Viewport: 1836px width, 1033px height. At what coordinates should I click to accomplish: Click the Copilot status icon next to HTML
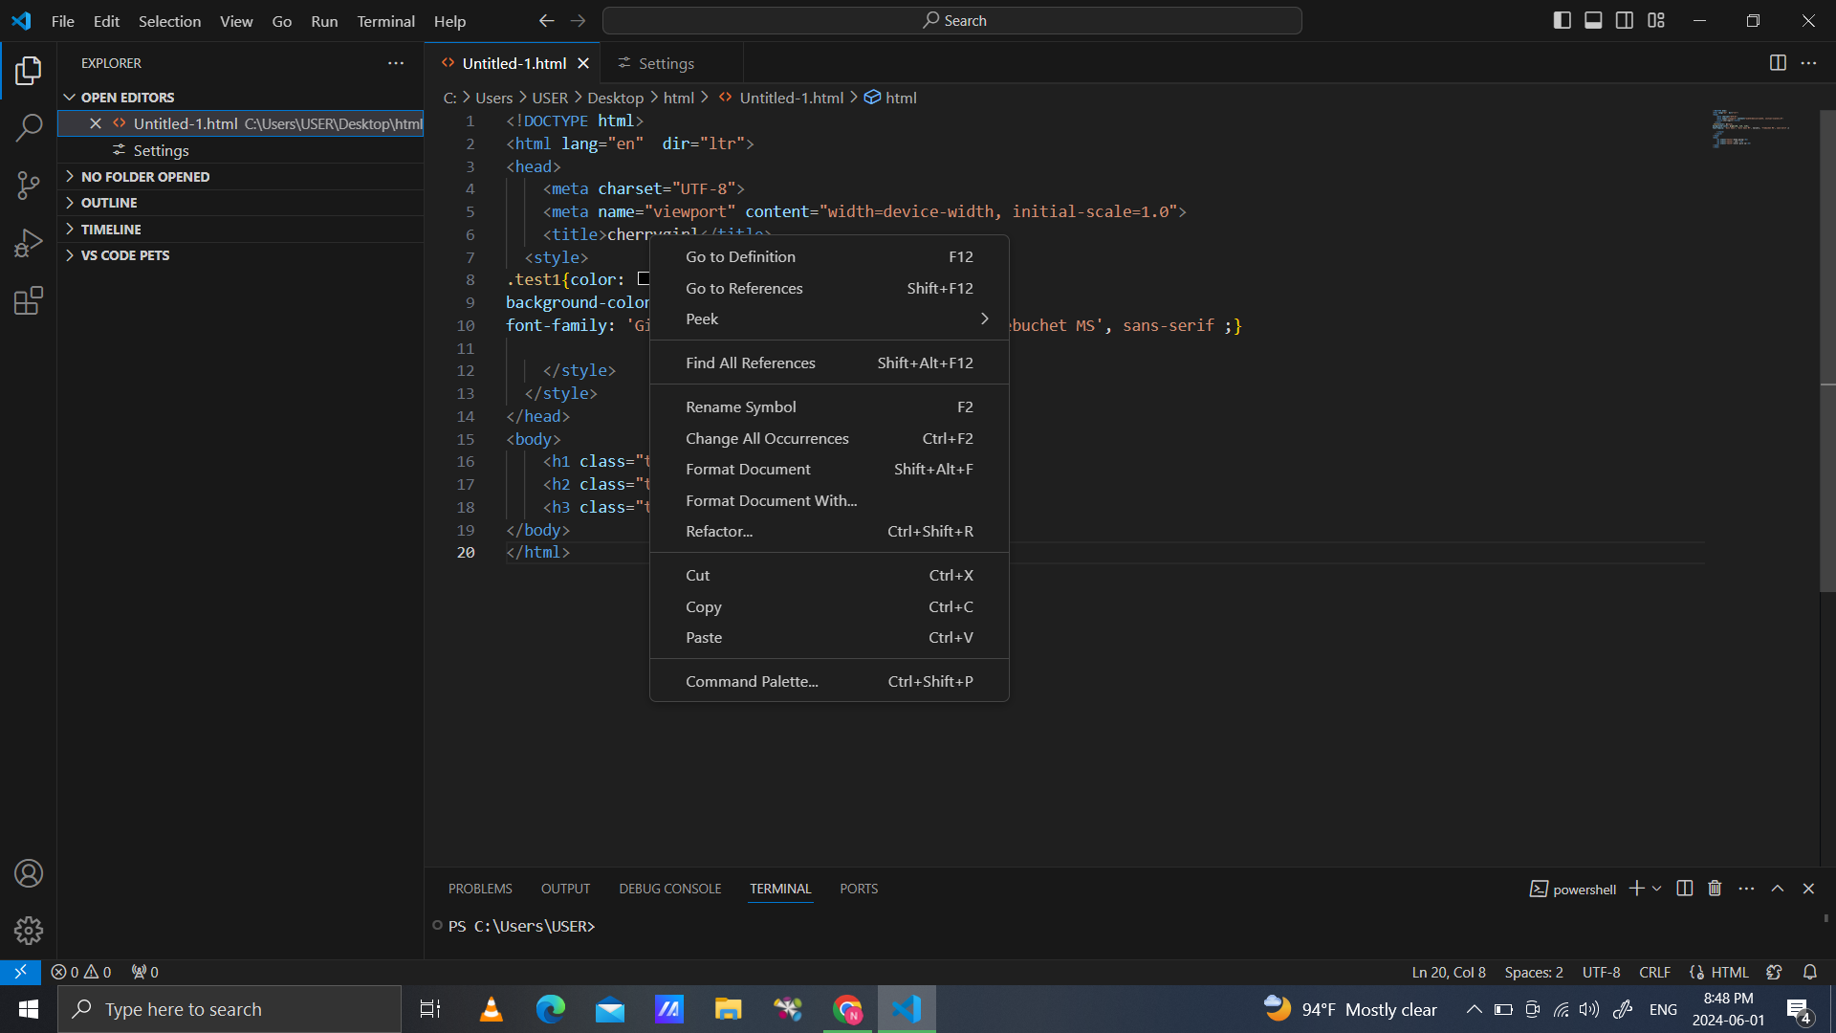[x=1774, y=972]
